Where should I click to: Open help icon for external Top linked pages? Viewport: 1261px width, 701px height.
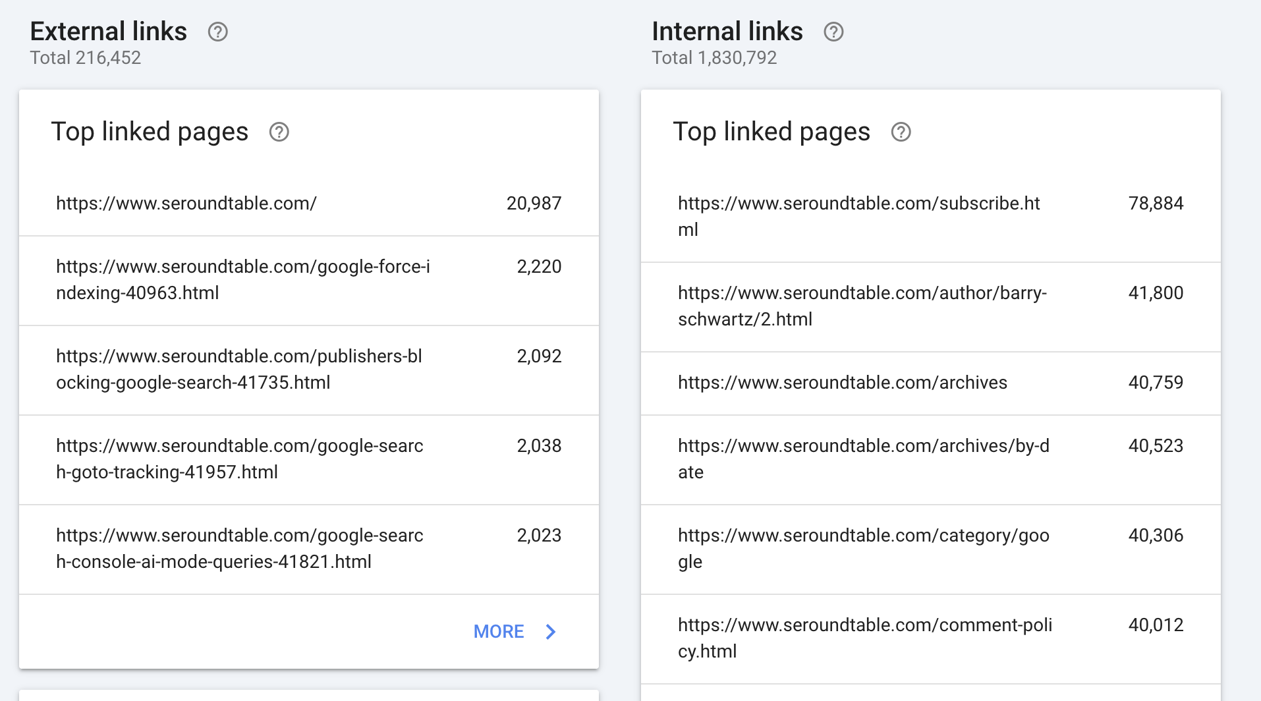click(x=279, y=132)
